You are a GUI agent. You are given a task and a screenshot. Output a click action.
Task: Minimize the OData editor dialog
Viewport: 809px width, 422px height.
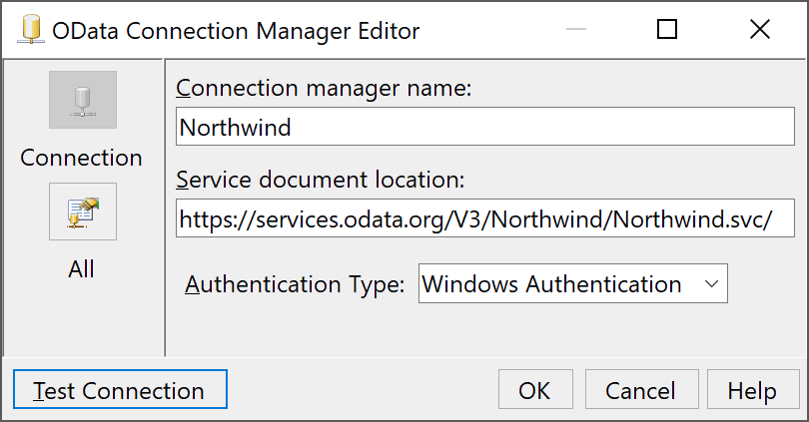577,30
